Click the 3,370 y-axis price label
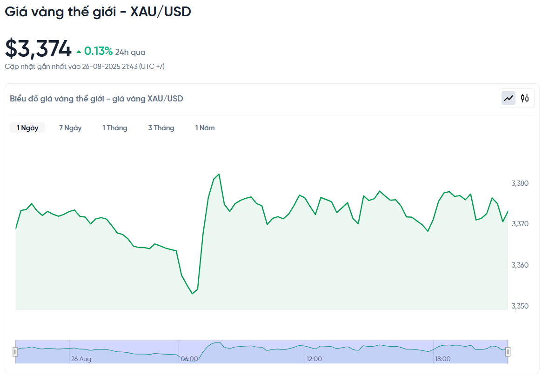This screenshot has height=376, width=542. coord(520,224)
